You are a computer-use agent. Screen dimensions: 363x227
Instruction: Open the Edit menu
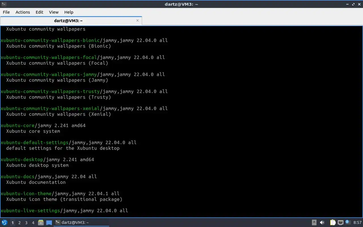39,12
